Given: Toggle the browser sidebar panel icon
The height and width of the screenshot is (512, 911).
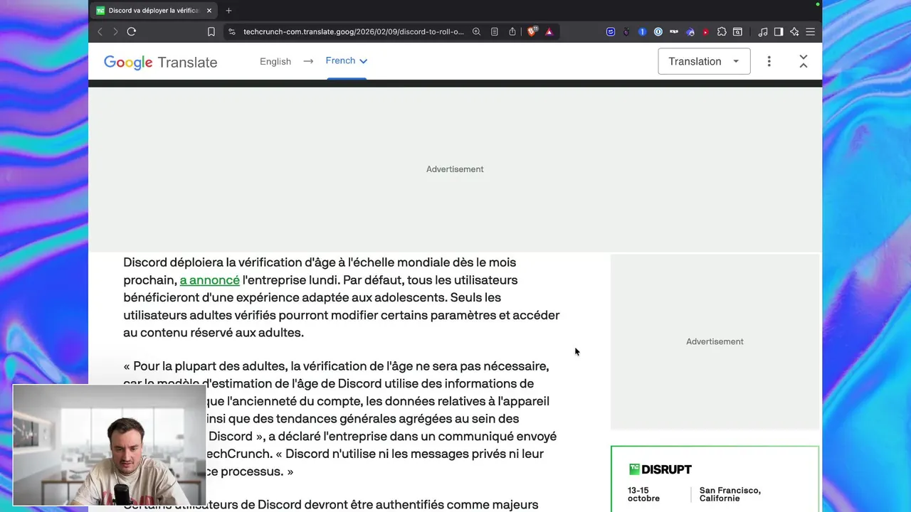Looking at the screenshot, I should tap(779, 32).
